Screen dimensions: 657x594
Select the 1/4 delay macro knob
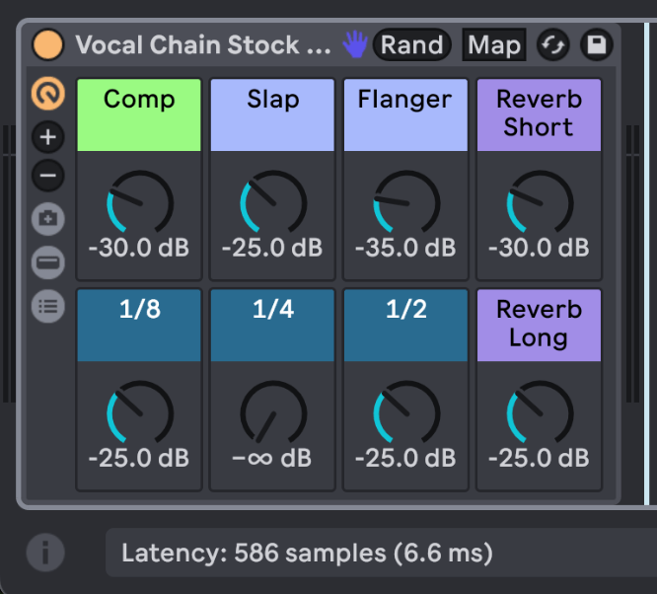pyautogui.click(x=273, y=412)
